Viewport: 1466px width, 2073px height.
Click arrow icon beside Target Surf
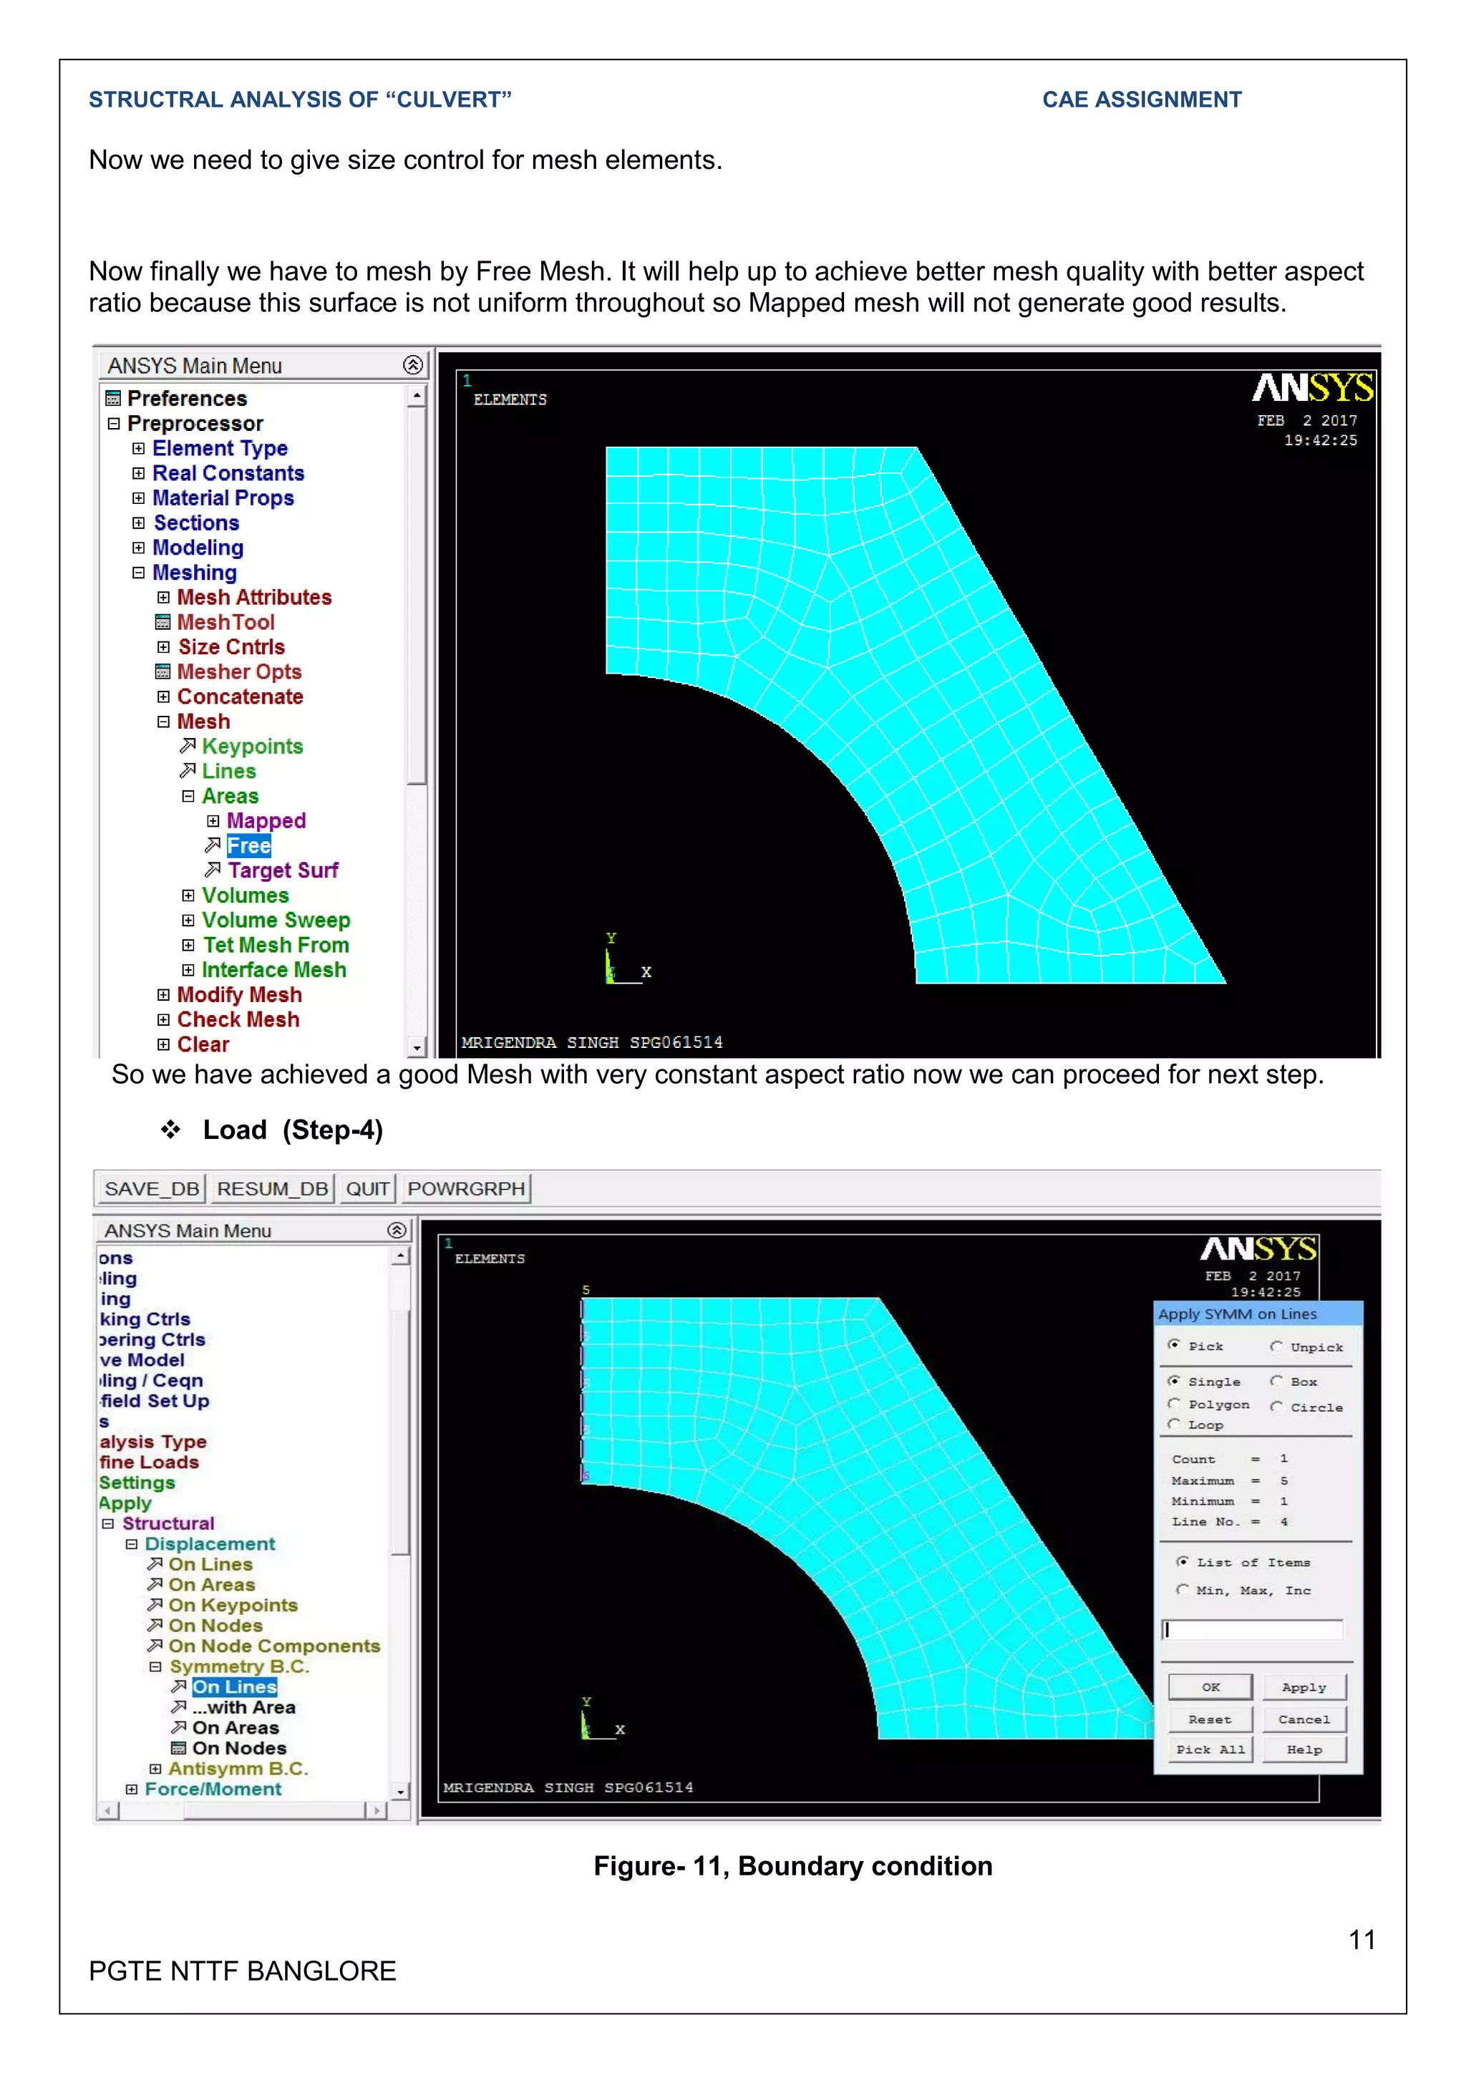[212, 870]
